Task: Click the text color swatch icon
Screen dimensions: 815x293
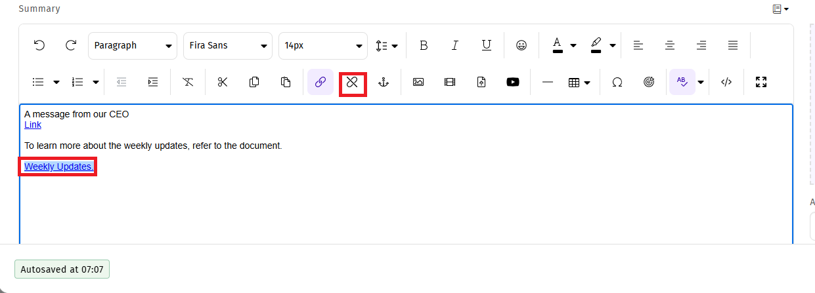Action: pos(558,45)
